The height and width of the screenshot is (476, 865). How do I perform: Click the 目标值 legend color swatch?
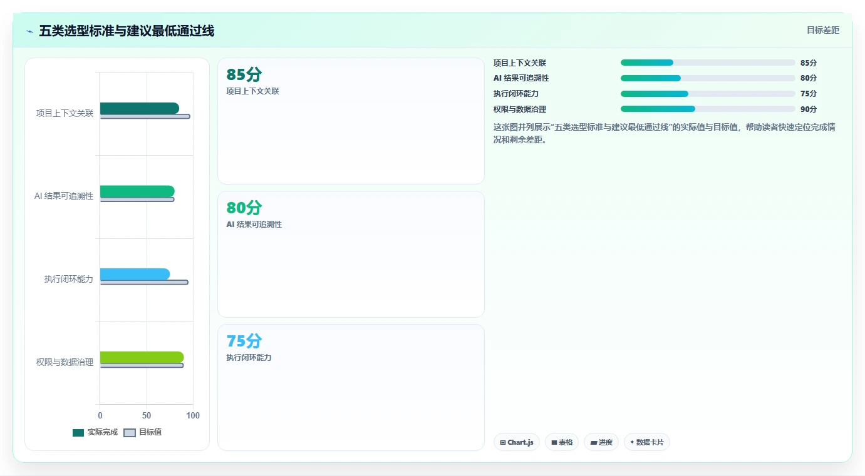tap(130, 433)
